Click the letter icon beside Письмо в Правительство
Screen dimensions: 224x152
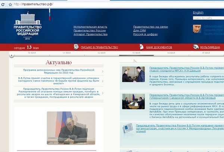pyautogui.click(x=77, y=47)
